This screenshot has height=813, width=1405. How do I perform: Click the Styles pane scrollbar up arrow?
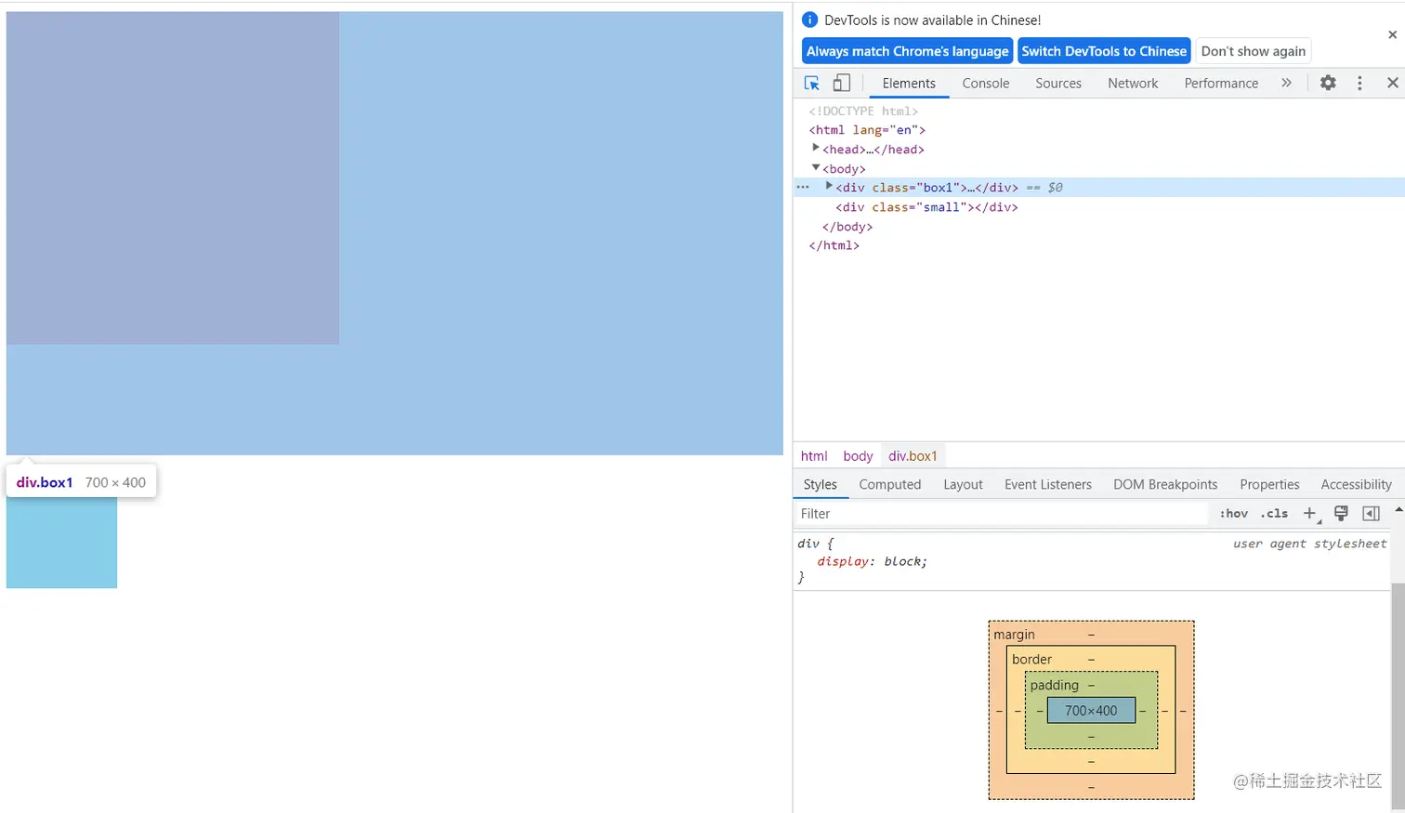coord(1398,509)
